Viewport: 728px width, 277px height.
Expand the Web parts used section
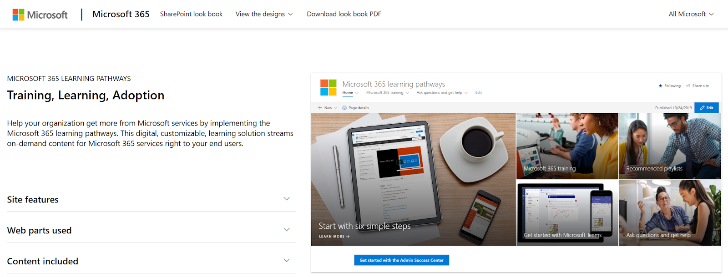click(151, 230)
